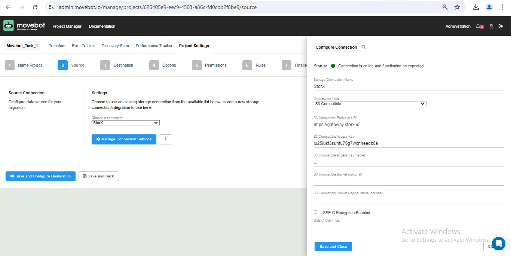
Task: Click the Storage Connection Name field
Action: tap(409, 86)
